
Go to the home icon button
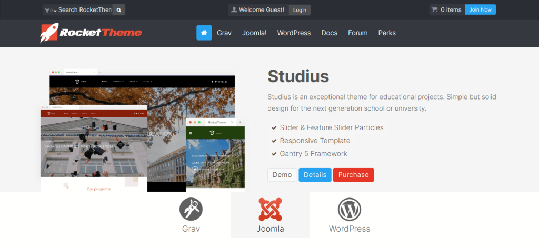[204, 33]
